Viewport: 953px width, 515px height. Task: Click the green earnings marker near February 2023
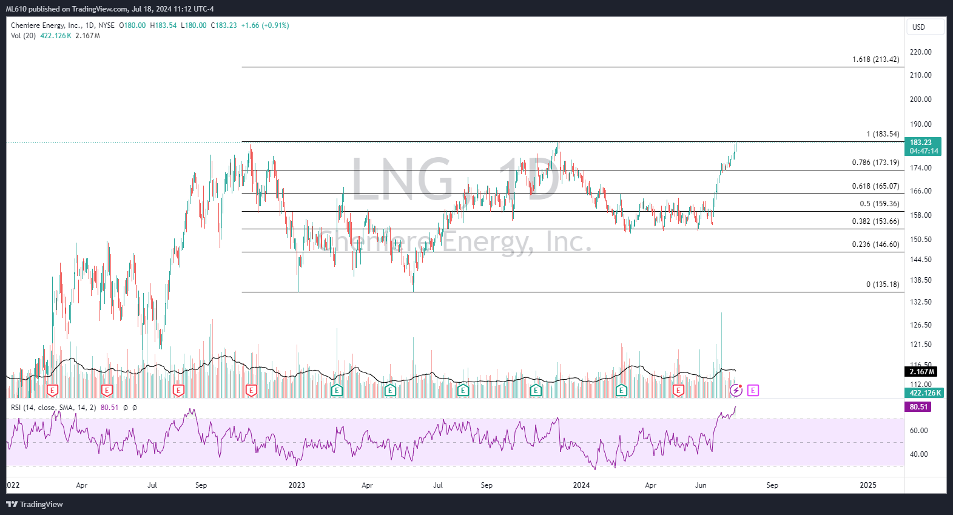(337, 391)
